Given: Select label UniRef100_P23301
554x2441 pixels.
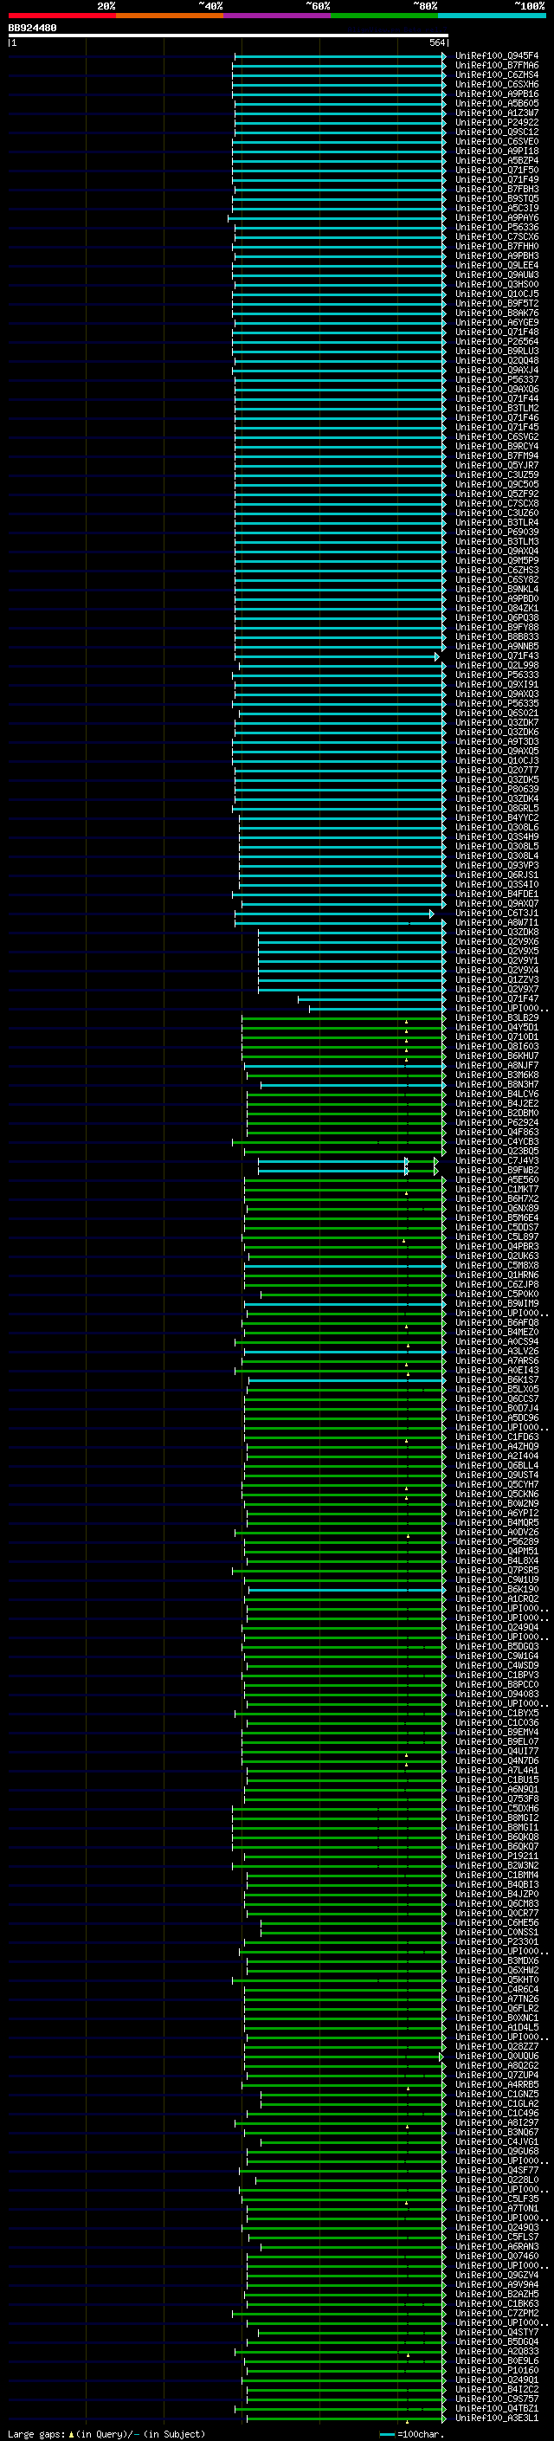Looking at the screenshot, I should pyautogui.click(x=497, y=1941).
